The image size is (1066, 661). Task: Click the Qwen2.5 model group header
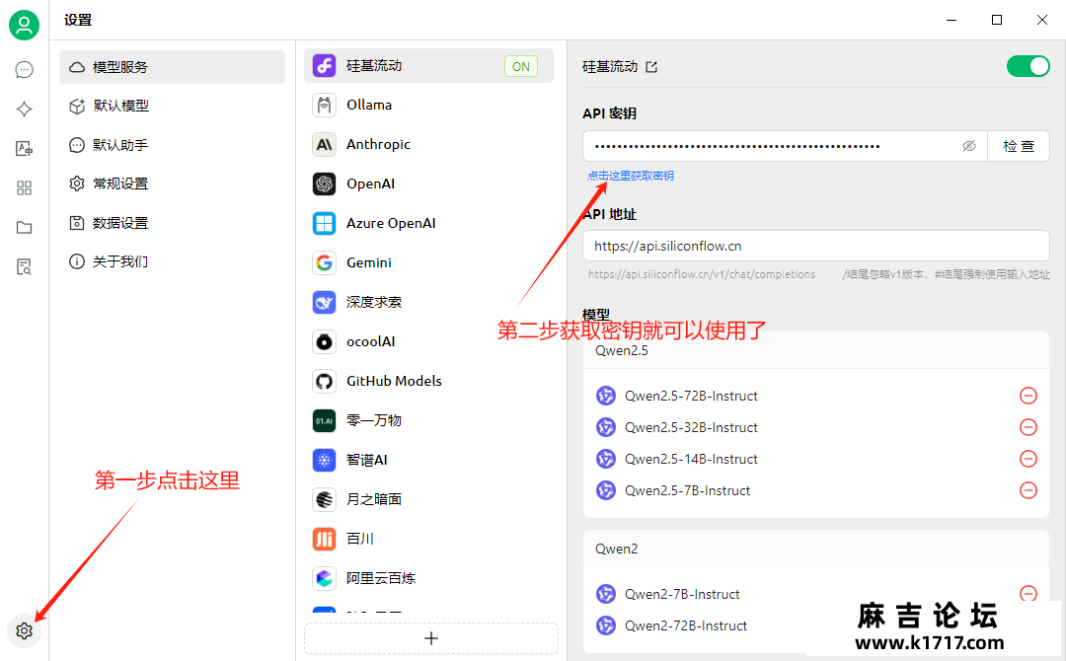tap(816, 350)
